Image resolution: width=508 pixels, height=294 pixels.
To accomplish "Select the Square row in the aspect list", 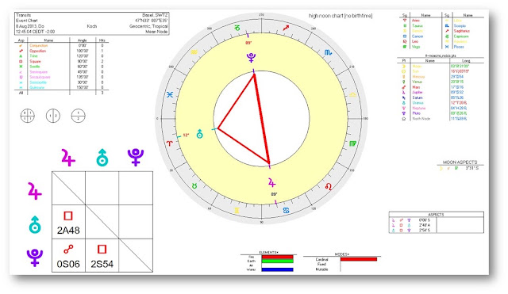I will 62,61.
